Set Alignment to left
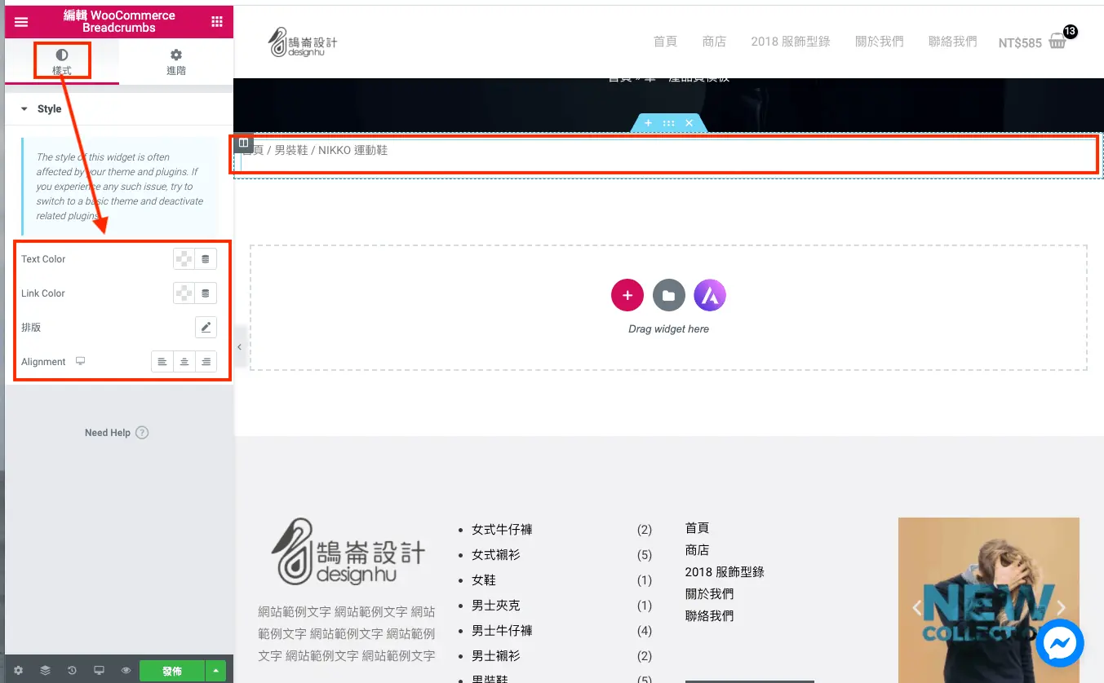This screenshot has width=1104, height=683. (x=162, y=362)
